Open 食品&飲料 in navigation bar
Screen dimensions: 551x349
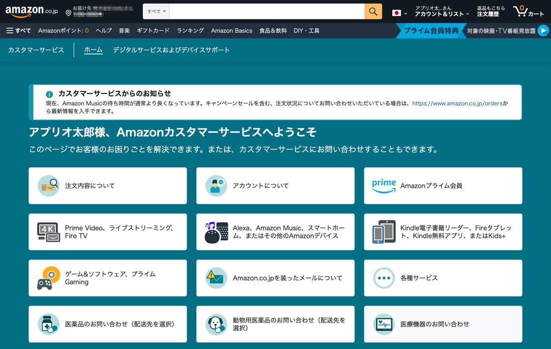[272, 30]
